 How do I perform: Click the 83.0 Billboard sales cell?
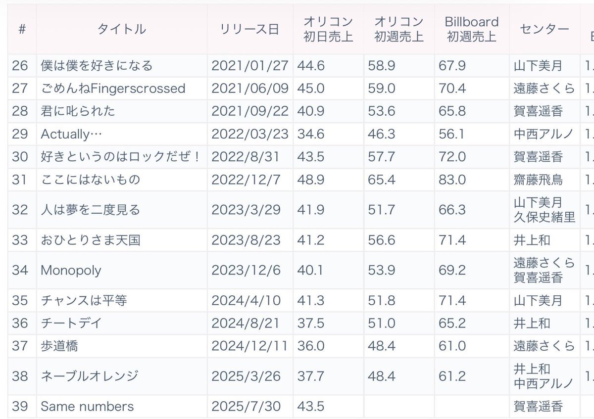(x=452, y=180)
